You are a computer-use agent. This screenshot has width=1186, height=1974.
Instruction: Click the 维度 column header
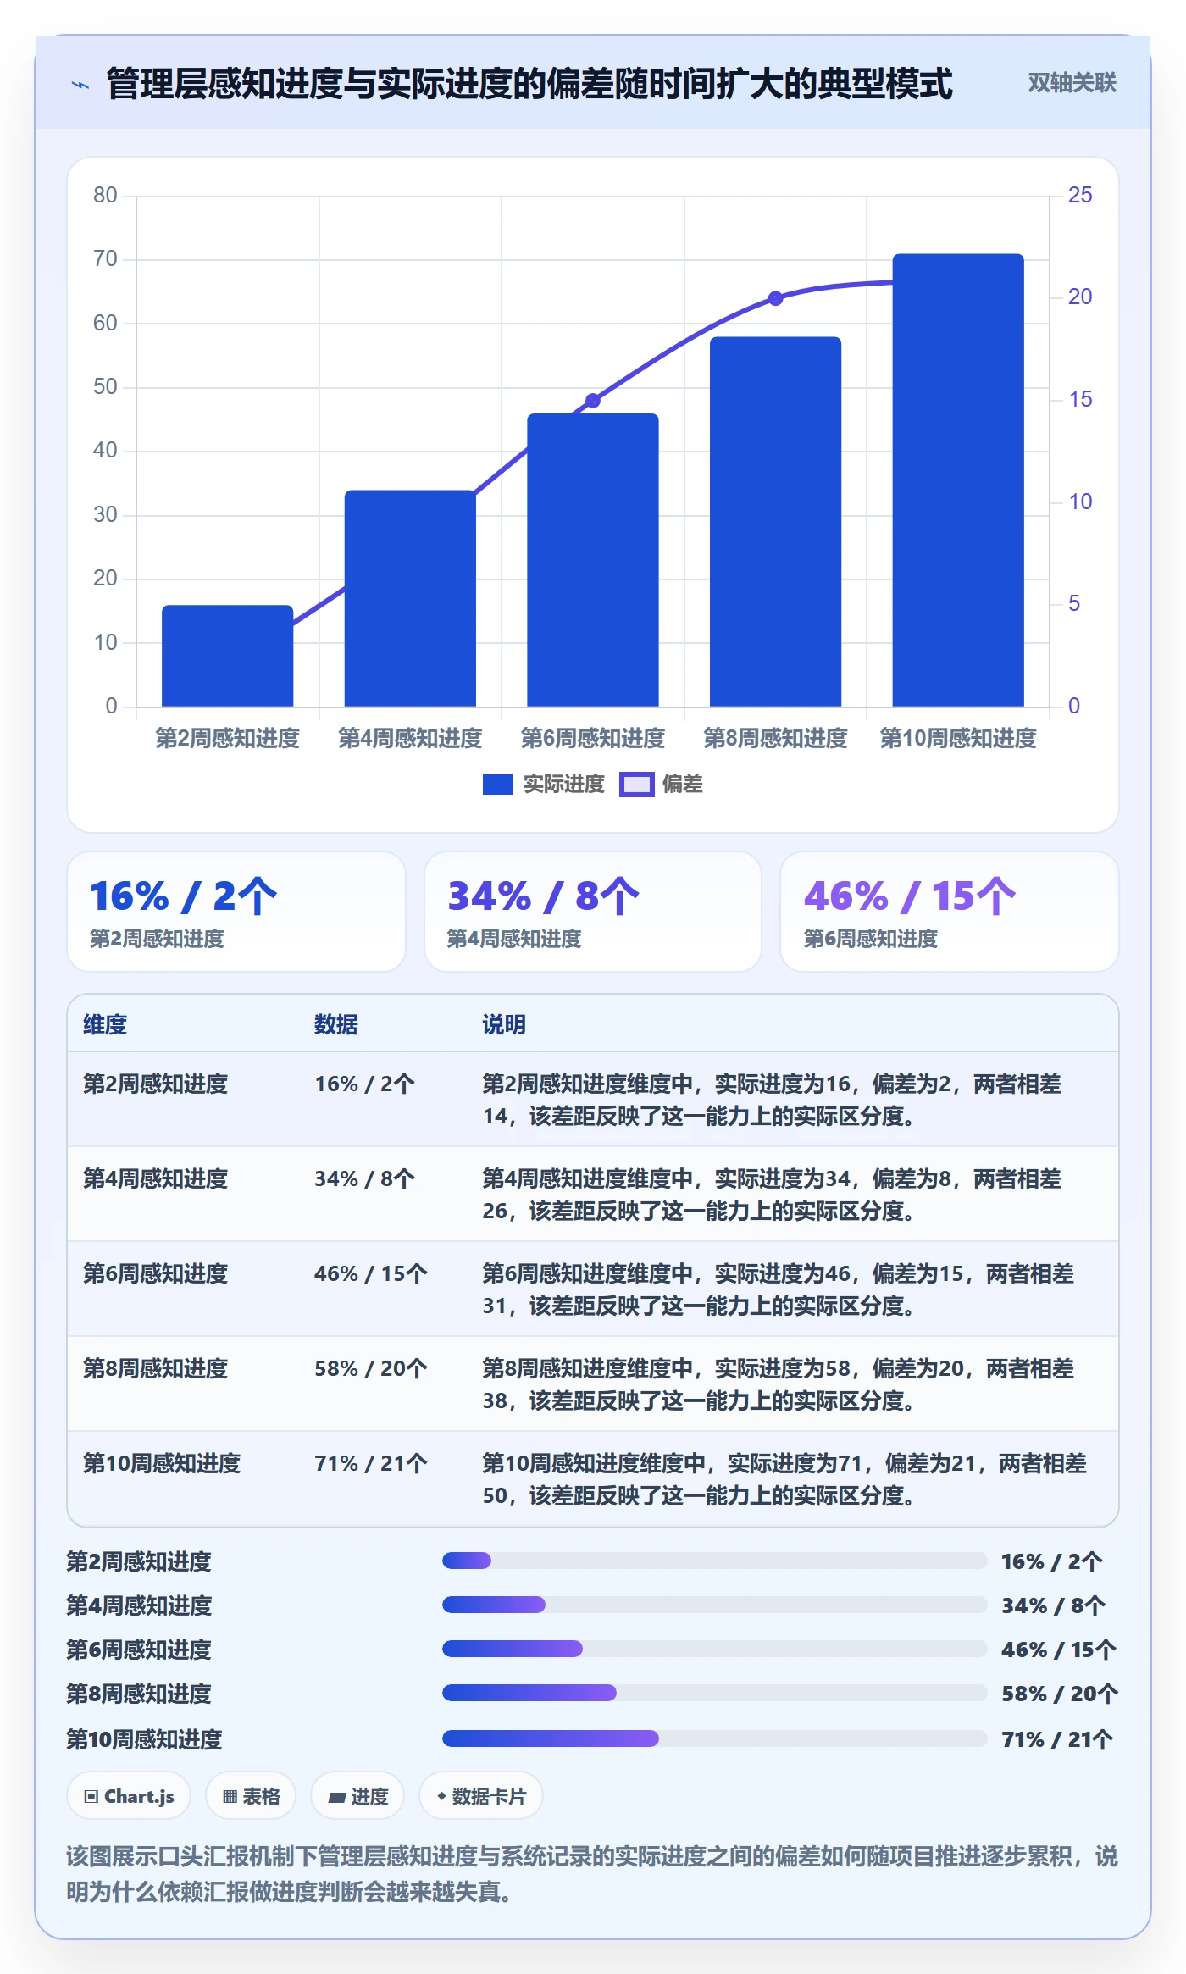coord(105,1025)
